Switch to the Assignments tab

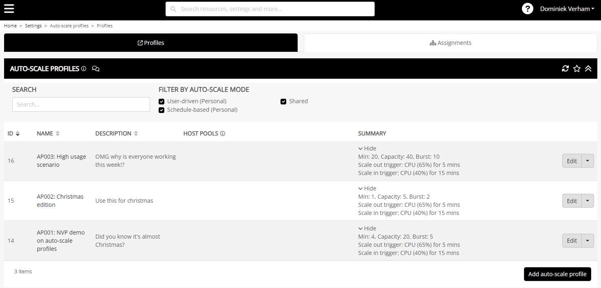point(450,43)
